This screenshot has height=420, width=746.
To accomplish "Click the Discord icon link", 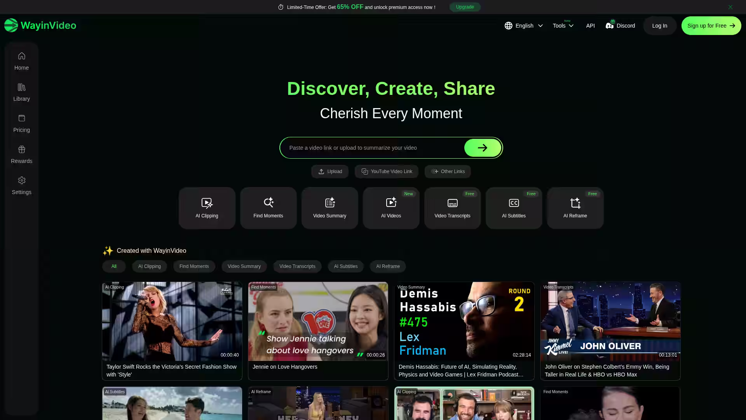I will [610, 26].
